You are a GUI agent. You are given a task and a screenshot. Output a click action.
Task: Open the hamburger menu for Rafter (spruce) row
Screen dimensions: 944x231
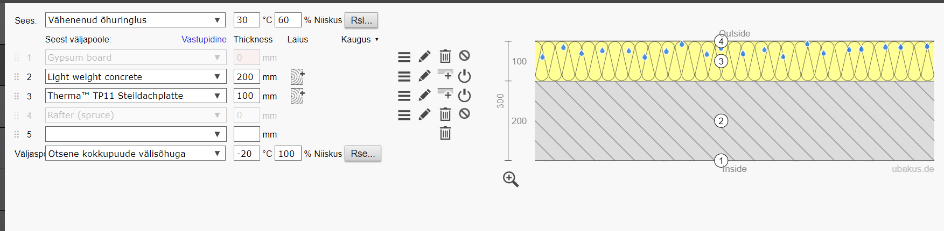(404, 114)
